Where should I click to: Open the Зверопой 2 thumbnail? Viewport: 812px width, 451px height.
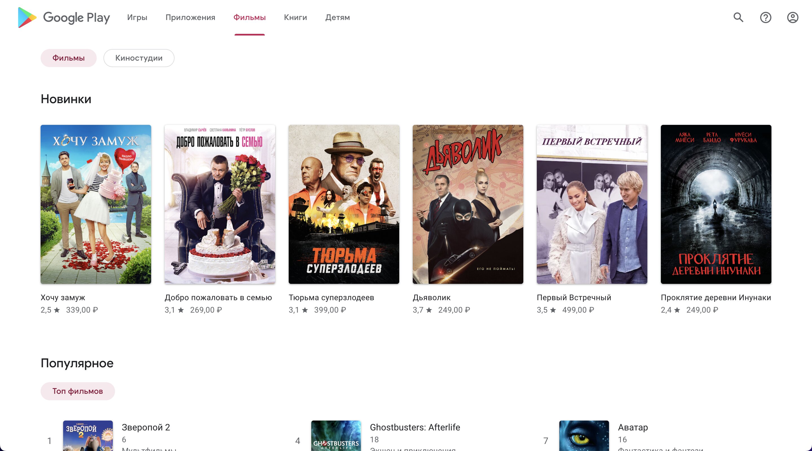88,435
